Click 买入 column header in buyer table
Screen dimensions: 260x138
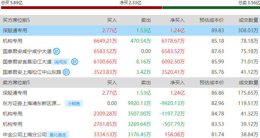(112, 20)
